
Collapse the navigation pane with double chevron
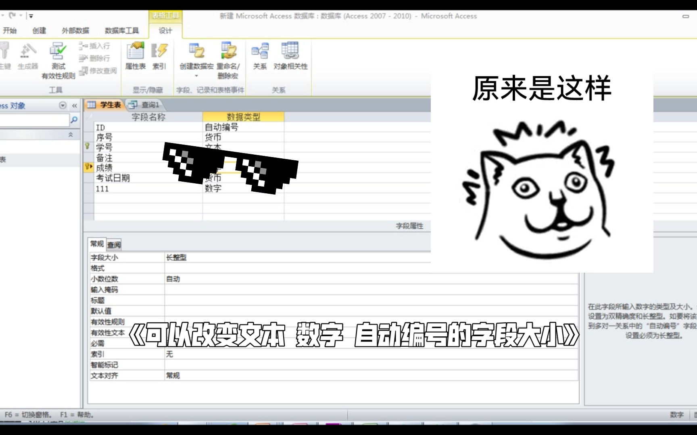(x=75, y=106)
